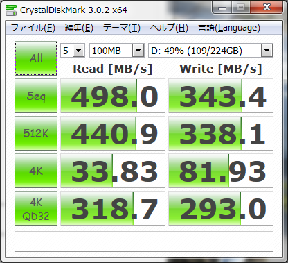Open the テーマ(T) menu

click(x=121, y=28)
